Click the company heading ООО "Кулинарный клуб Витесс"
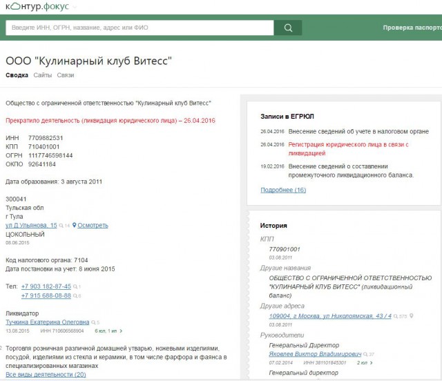The width and height of the screenshot is (442, 381). 88,61
